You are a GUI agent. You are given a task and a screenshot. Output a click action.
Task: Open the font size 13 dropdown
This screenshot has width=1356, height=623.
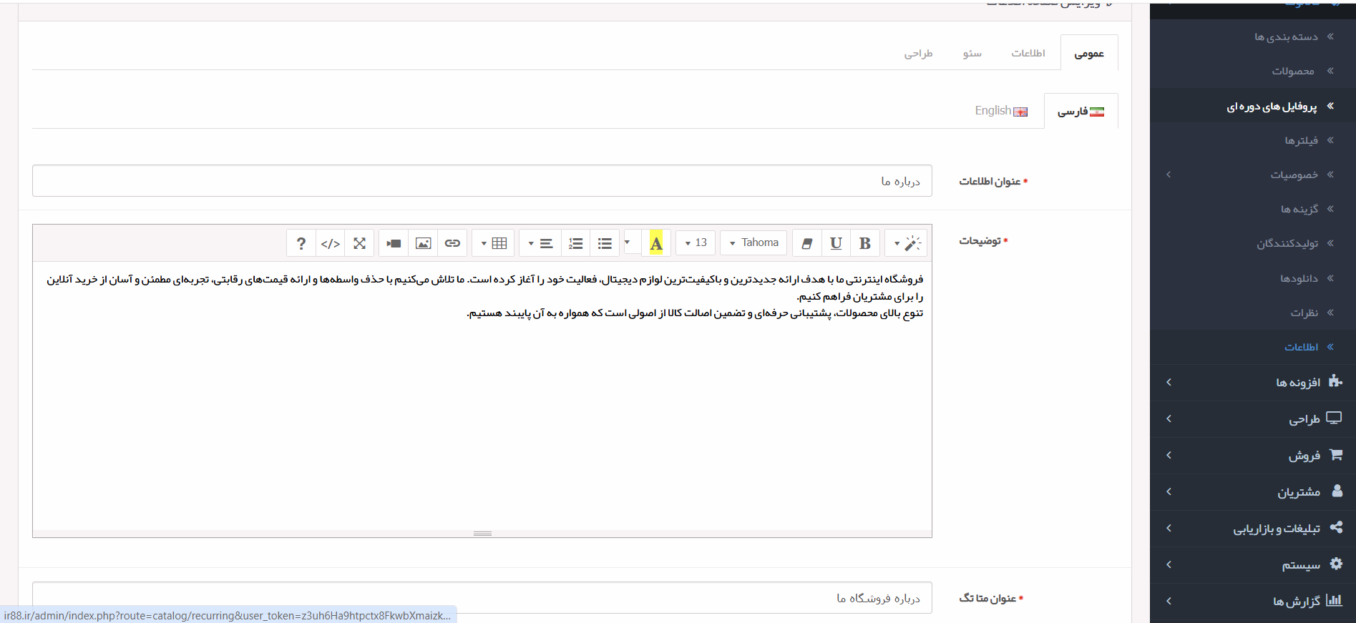click(x=696, y=243)
